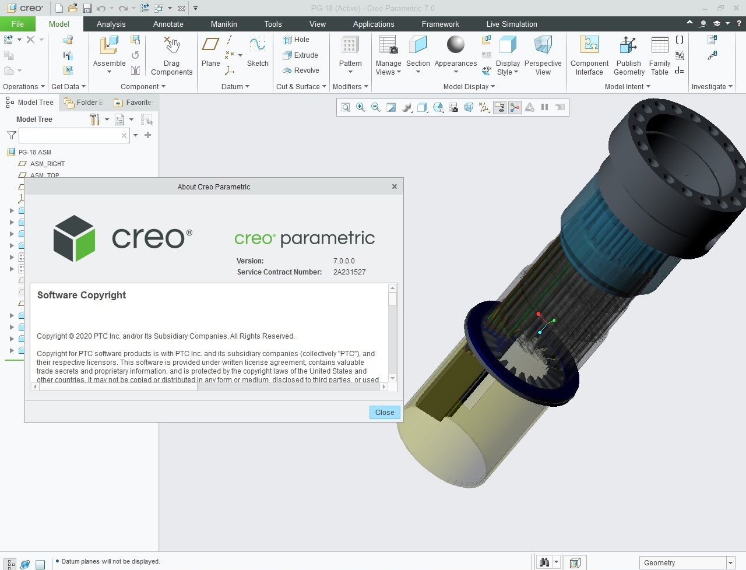
Task: Click Close in About Creo Parametric dialog
Action: (x=385, y=412)
